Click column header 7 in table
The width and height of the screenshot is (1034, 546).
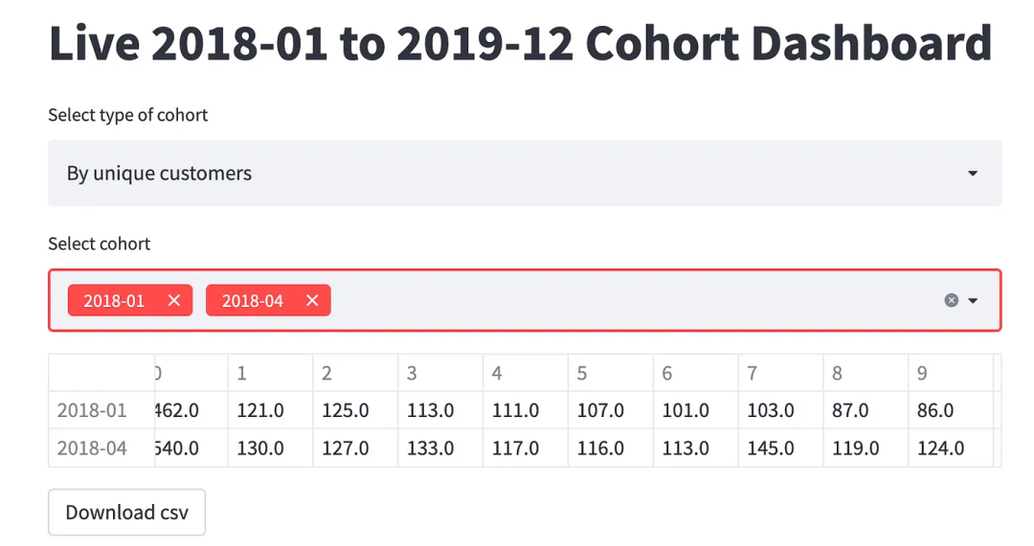coord(753,373)
